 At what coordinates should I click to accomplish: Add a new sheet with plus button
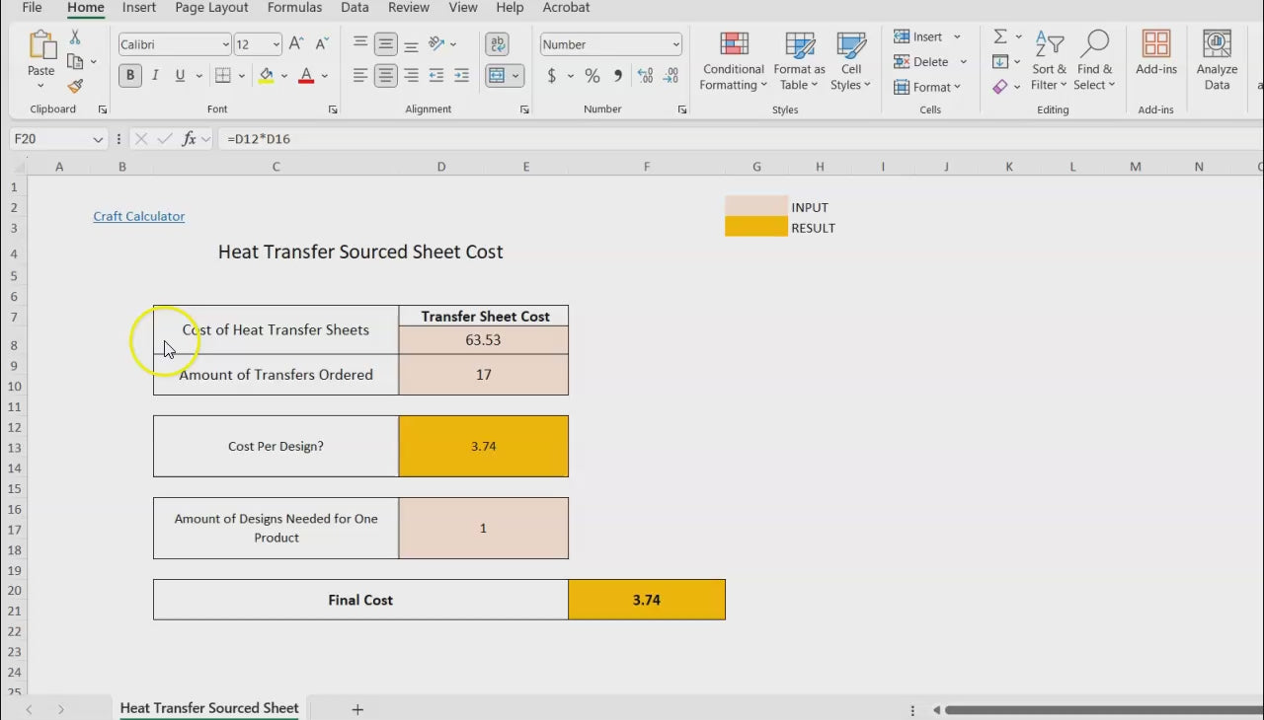[x=357, y=709]
